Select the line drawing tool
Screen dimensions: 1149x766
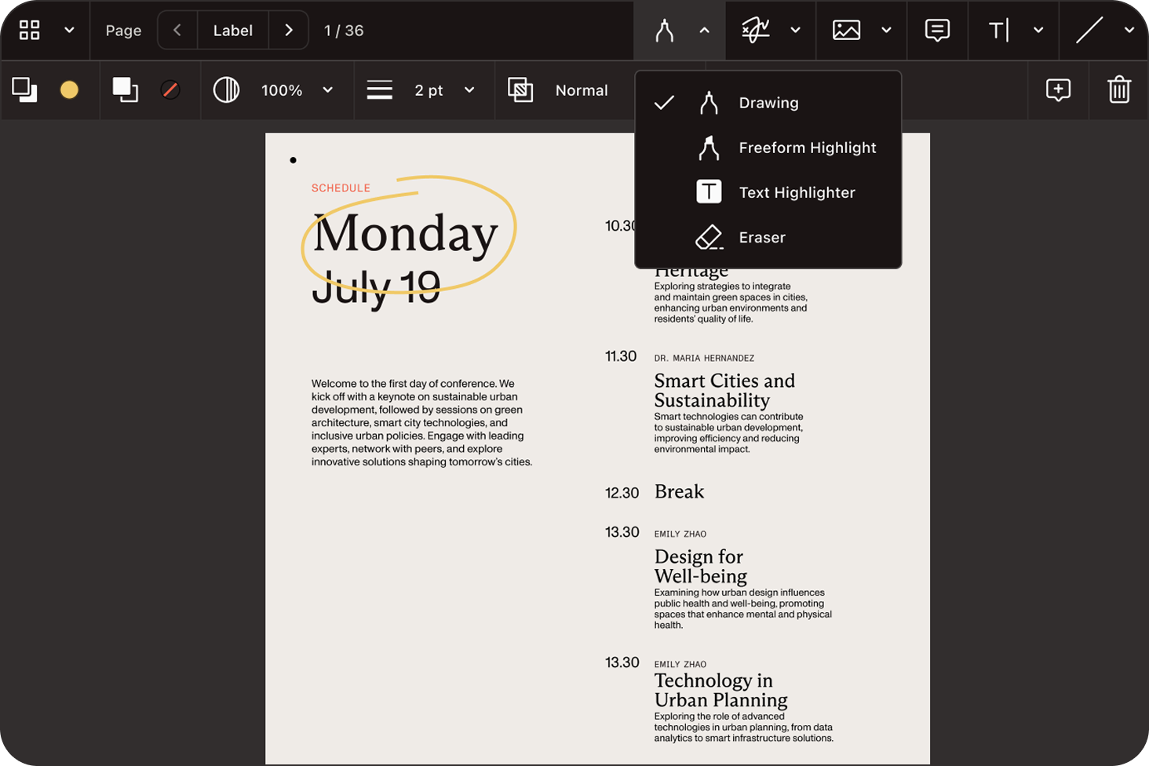[x=1089, y=31]
